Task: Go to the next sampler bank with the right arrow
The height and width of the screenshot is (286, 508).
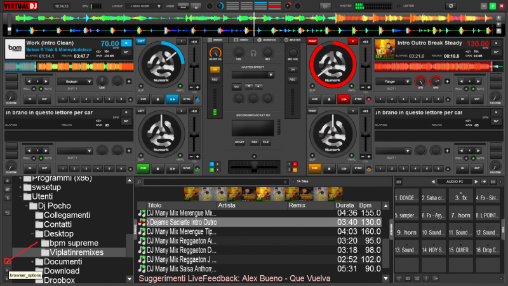Action: (476, 182)
